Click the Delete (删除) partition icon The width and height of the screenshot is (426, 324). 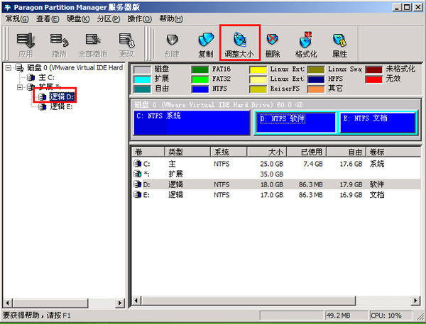[273, 40]
